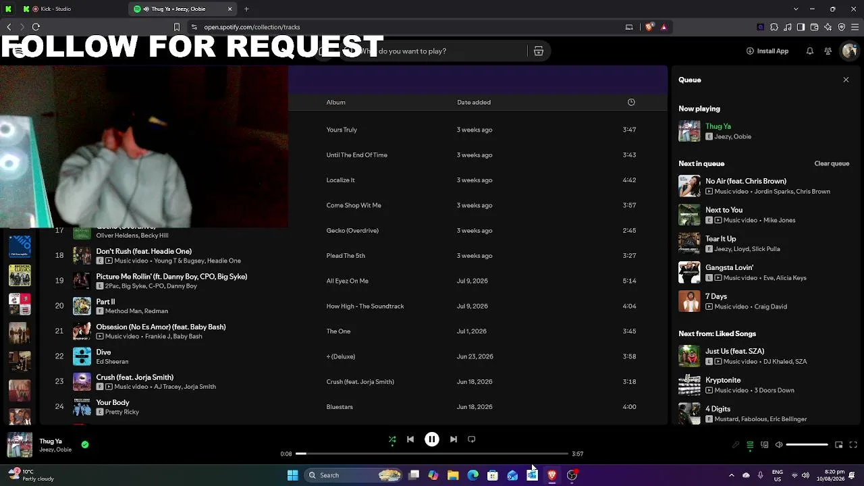The image size is (864, 486).
Task: Open the Thug Ya now playing title in queue
Action: click(718, 126)
